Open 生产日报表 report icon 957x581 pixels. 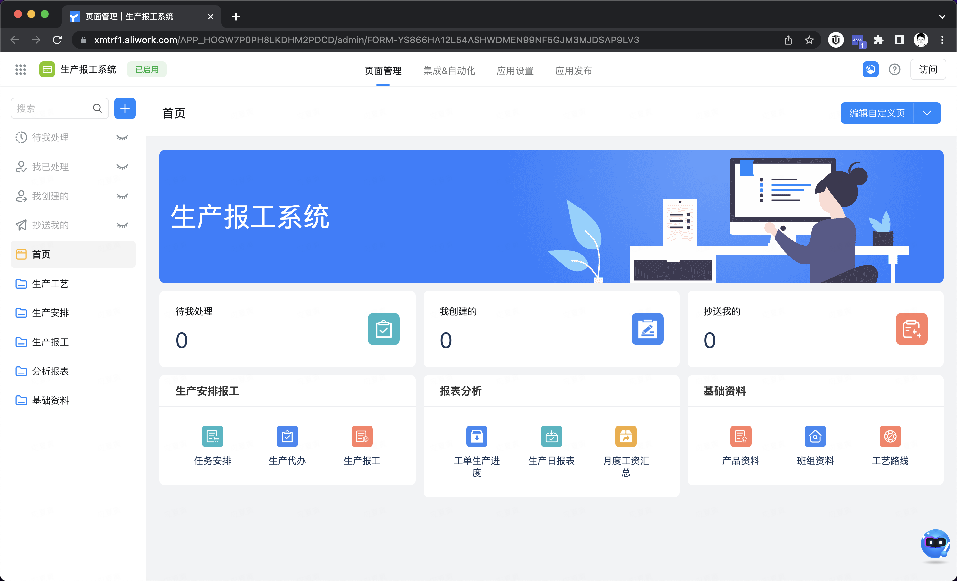pyautogui.click(x=552, y=436)
